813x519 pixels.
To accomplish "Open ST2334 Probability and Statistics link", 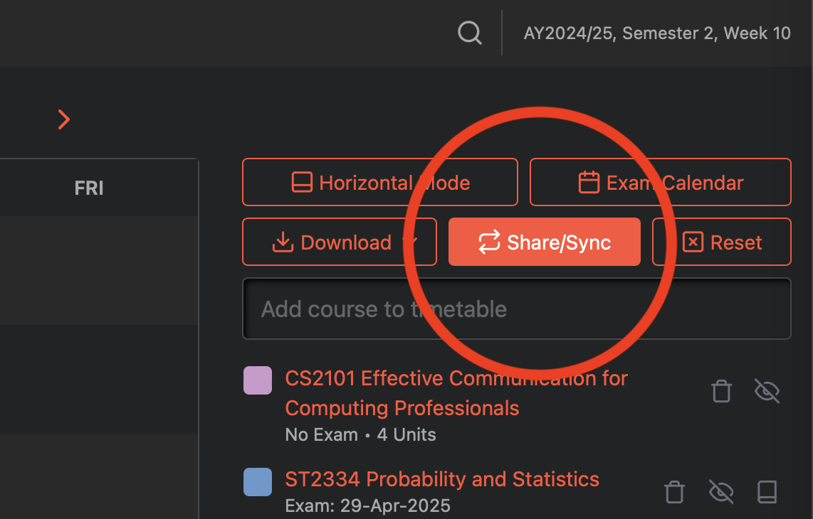I will tap(442, 479).
